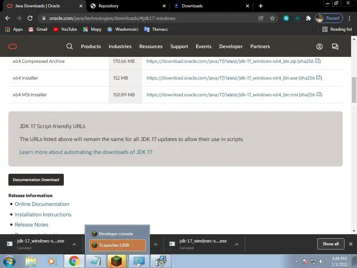Open YouTube bookmark
The width and height of the screenshot is (357, 268).
tap(65, 29)
